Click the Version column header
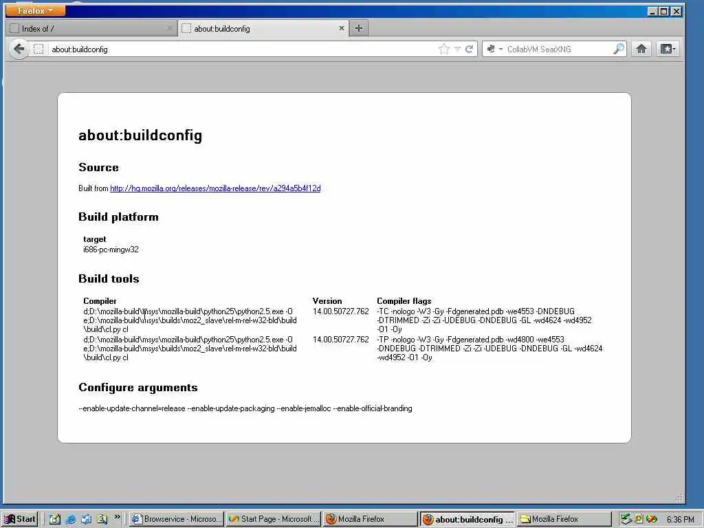Image resolution: width=704 pixels, height=528 pixels. [x=327, y=301]
